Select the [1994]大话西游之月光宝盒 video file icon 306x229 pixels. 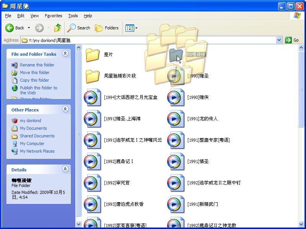click(x=93, y=97)
